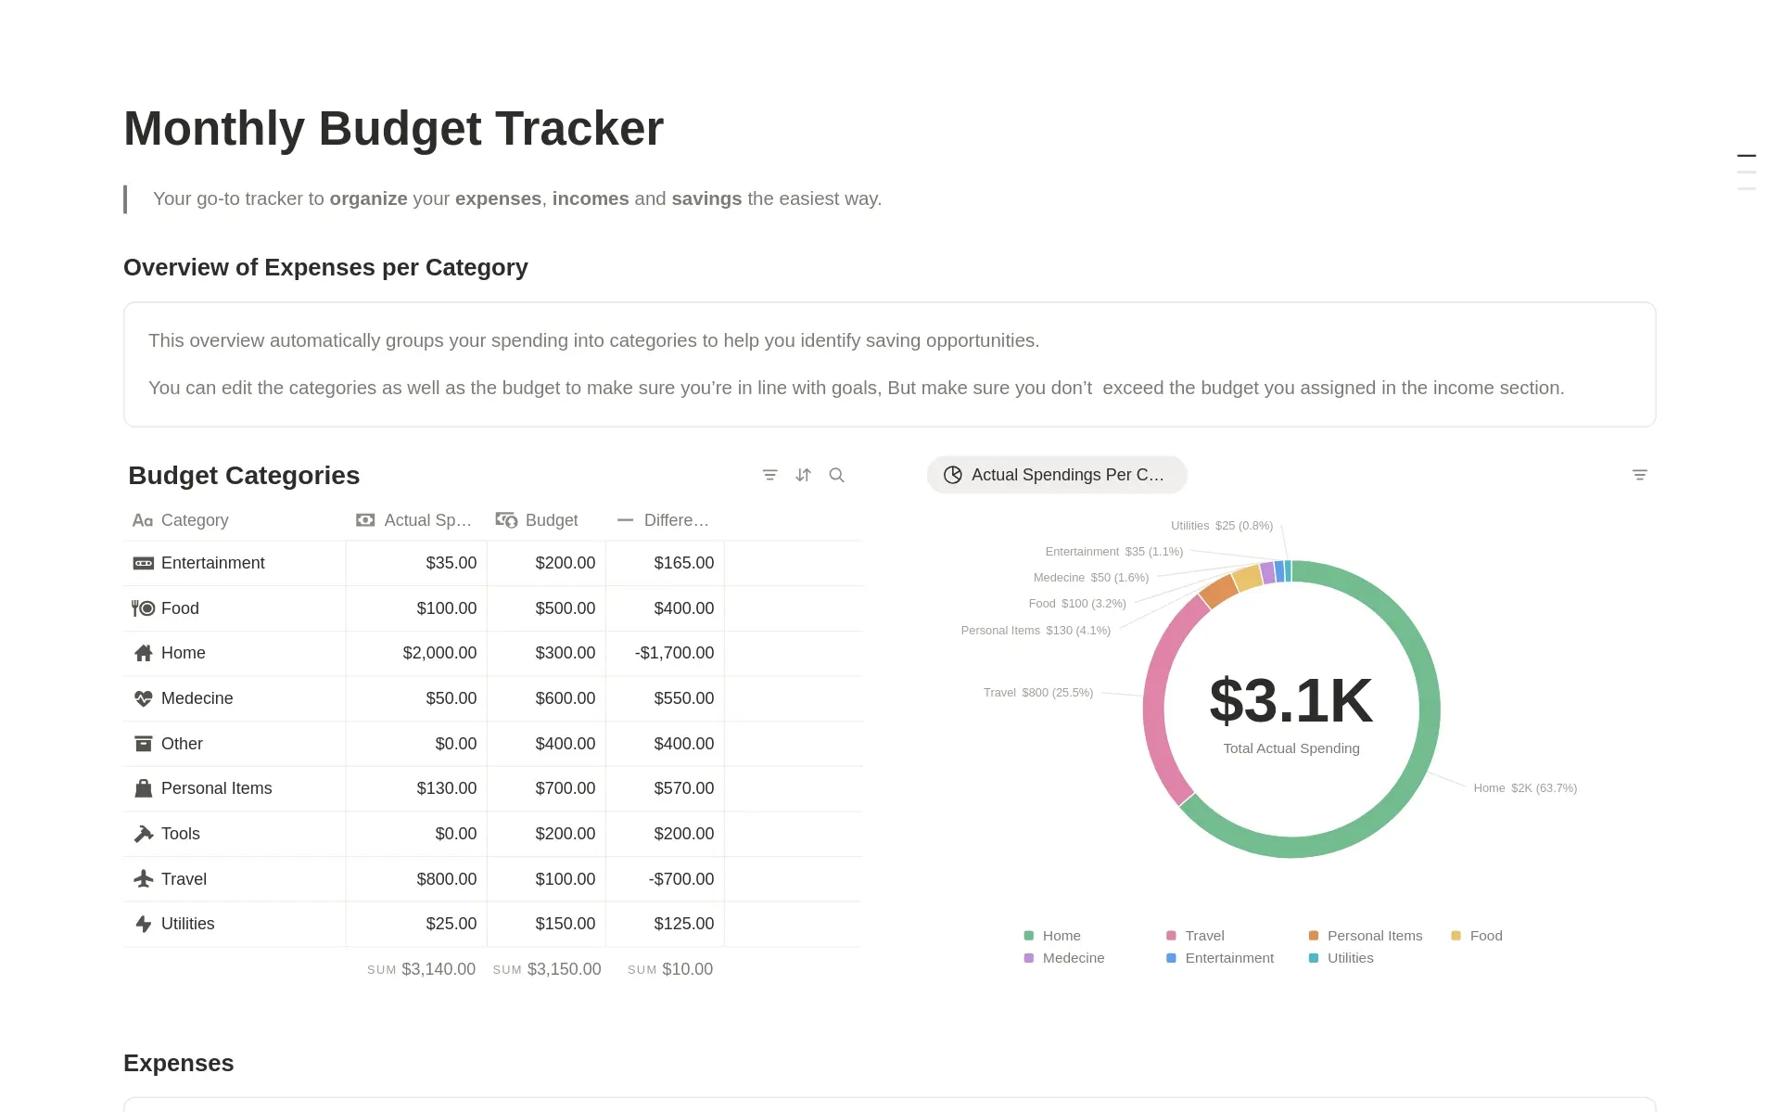Click the Personal Items shopping bag icon
1780x1112 pixels.
pyautogui.click(x=143, y=788)
